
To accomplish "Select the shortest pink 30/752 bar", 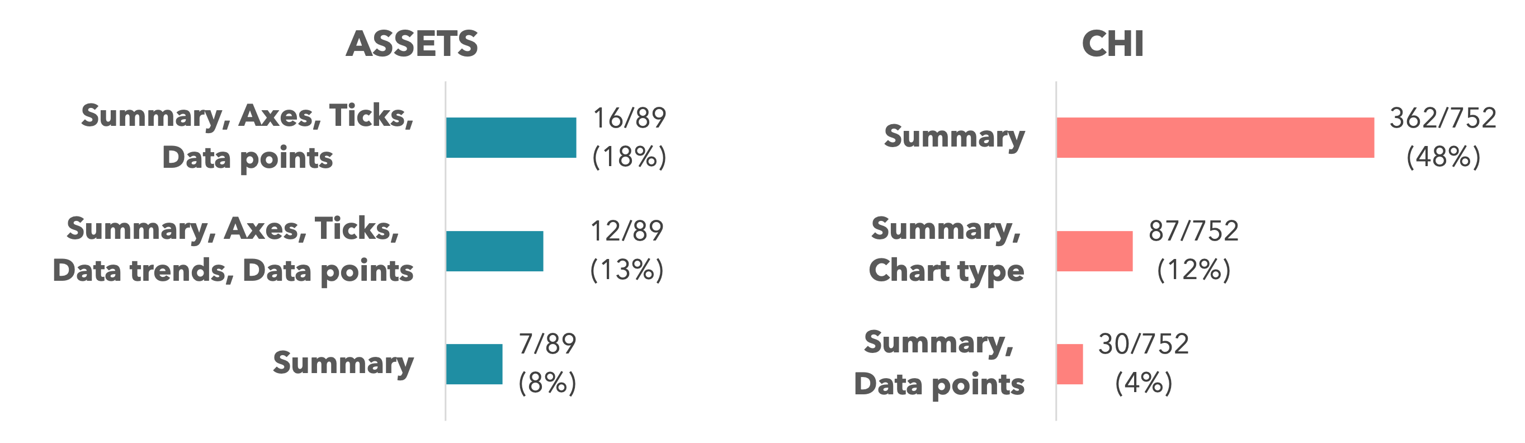I will [1070, 364].
